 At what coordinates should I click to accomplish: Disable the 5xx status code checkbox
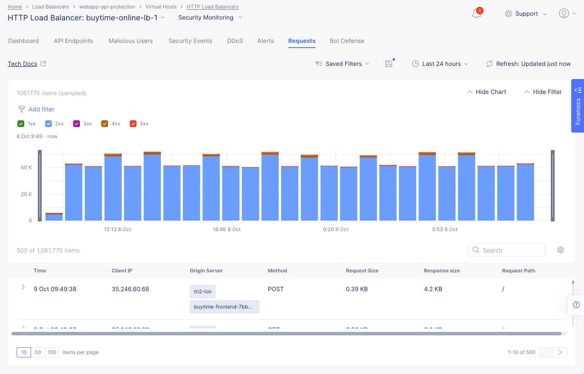[133, 124]
